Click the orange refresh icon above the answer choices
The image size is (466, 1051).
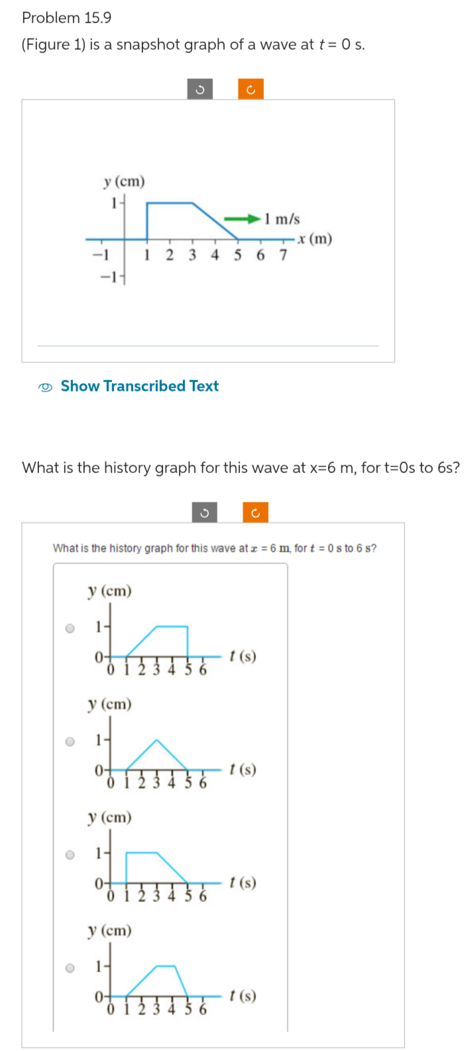tap(256, 512)
